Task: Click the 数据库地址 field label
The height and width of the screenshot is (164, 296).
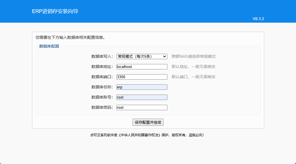Action: (x=102, y=67)
